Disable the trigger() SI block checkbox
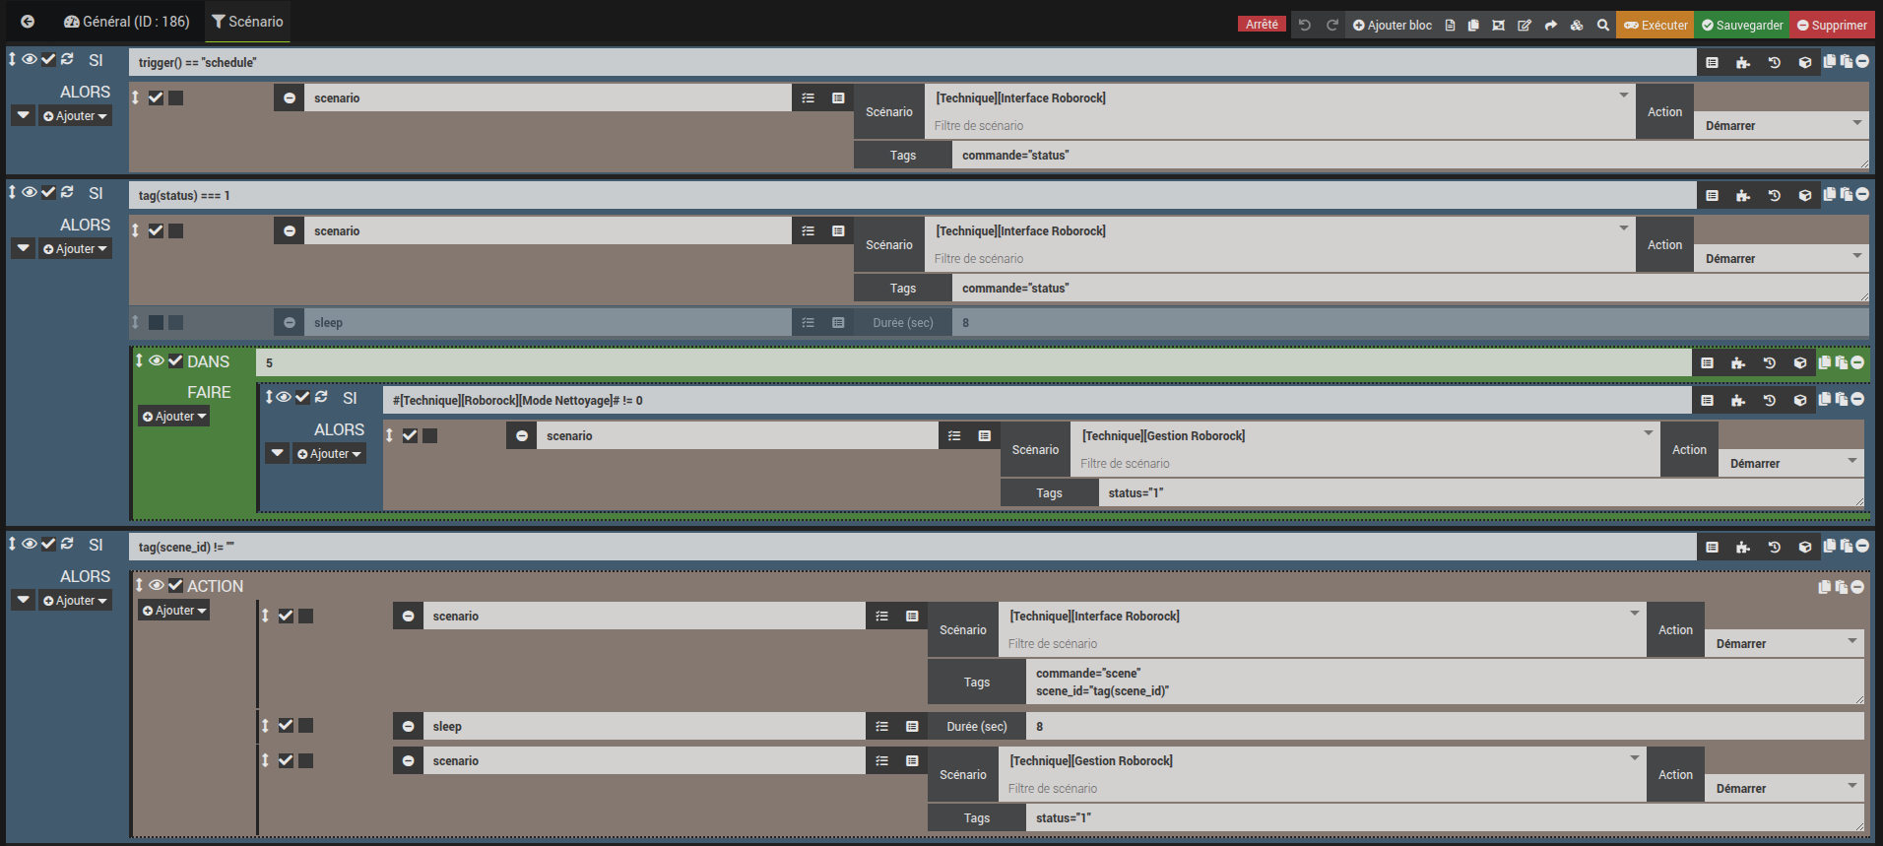Viewport: 1883px width, 846px height. coord(48,59)
